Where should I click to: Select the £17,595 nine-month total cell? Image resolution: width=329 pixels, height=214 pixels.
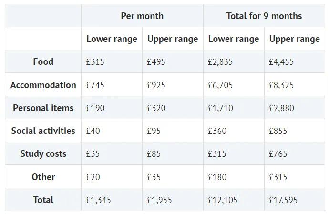pyautogui.click(x=283, y=200)
